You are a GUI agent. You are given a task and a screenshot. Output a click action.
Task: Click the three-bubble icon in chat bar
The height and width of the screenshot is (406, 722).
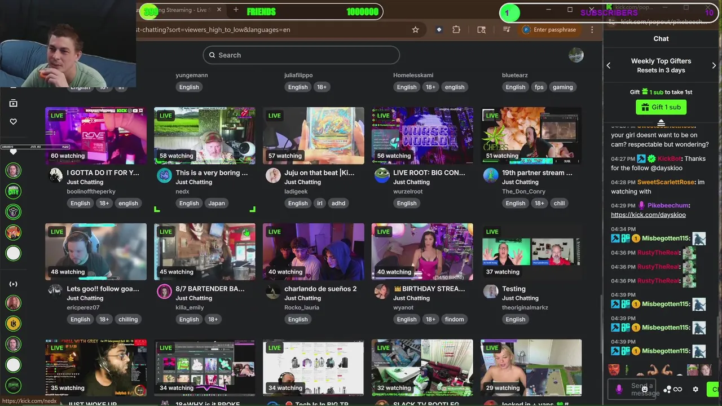coord(667,389)
